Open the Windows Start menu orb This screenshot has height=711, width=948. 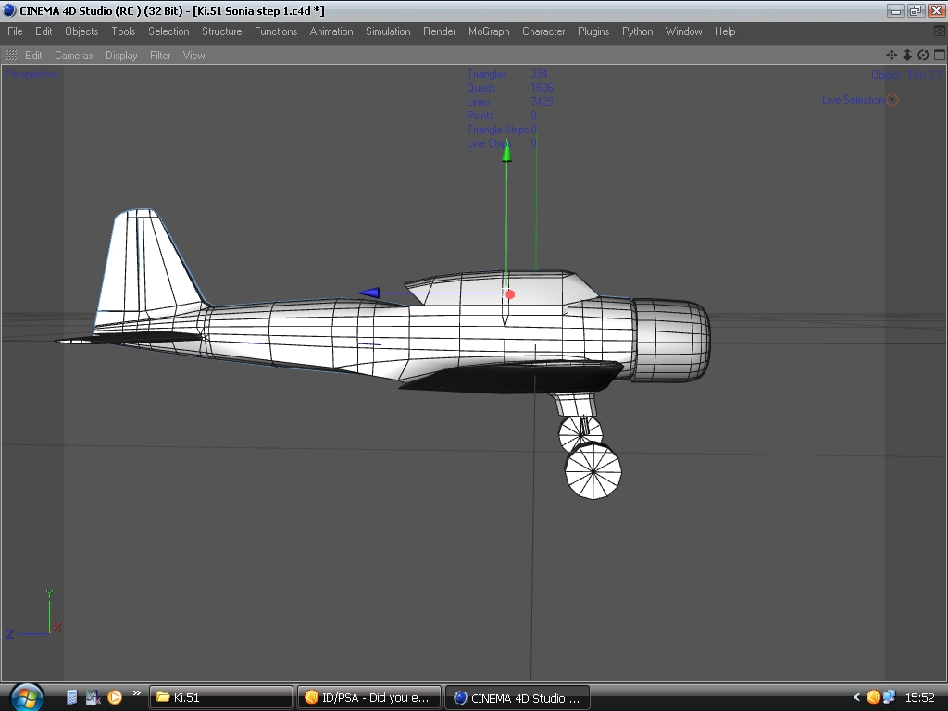tap(26, 696)
